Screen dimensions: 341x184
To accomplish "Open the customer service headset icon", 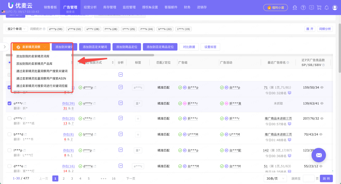I will [x=295, y=7].
